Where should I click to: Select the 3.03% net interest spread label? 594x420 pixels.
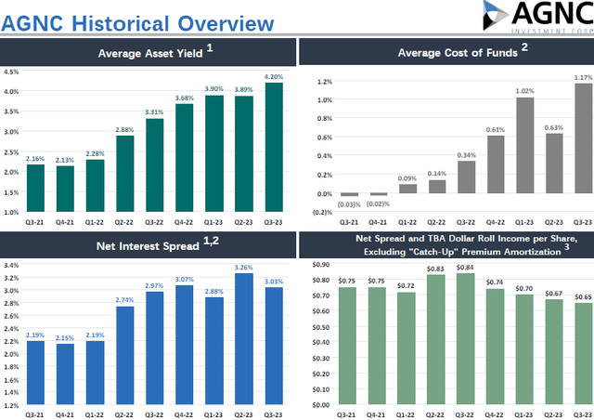pyautogui.click(x=274, y=282)
